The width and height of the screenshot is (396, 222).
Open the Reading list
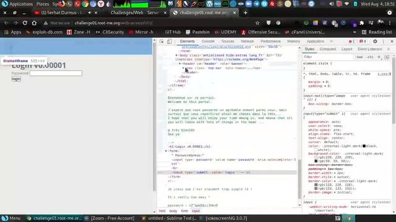pyautogui.click(x=377, y=32)
